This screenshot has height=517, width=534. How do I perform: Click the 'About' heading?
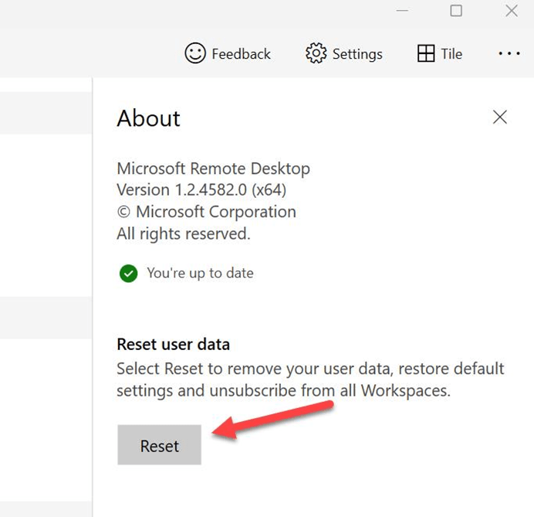point(148,118)
